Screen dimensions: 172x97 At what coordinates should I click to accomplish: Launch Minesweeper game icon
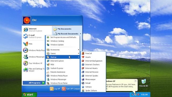pyautogui.click(x=83, y=79)
